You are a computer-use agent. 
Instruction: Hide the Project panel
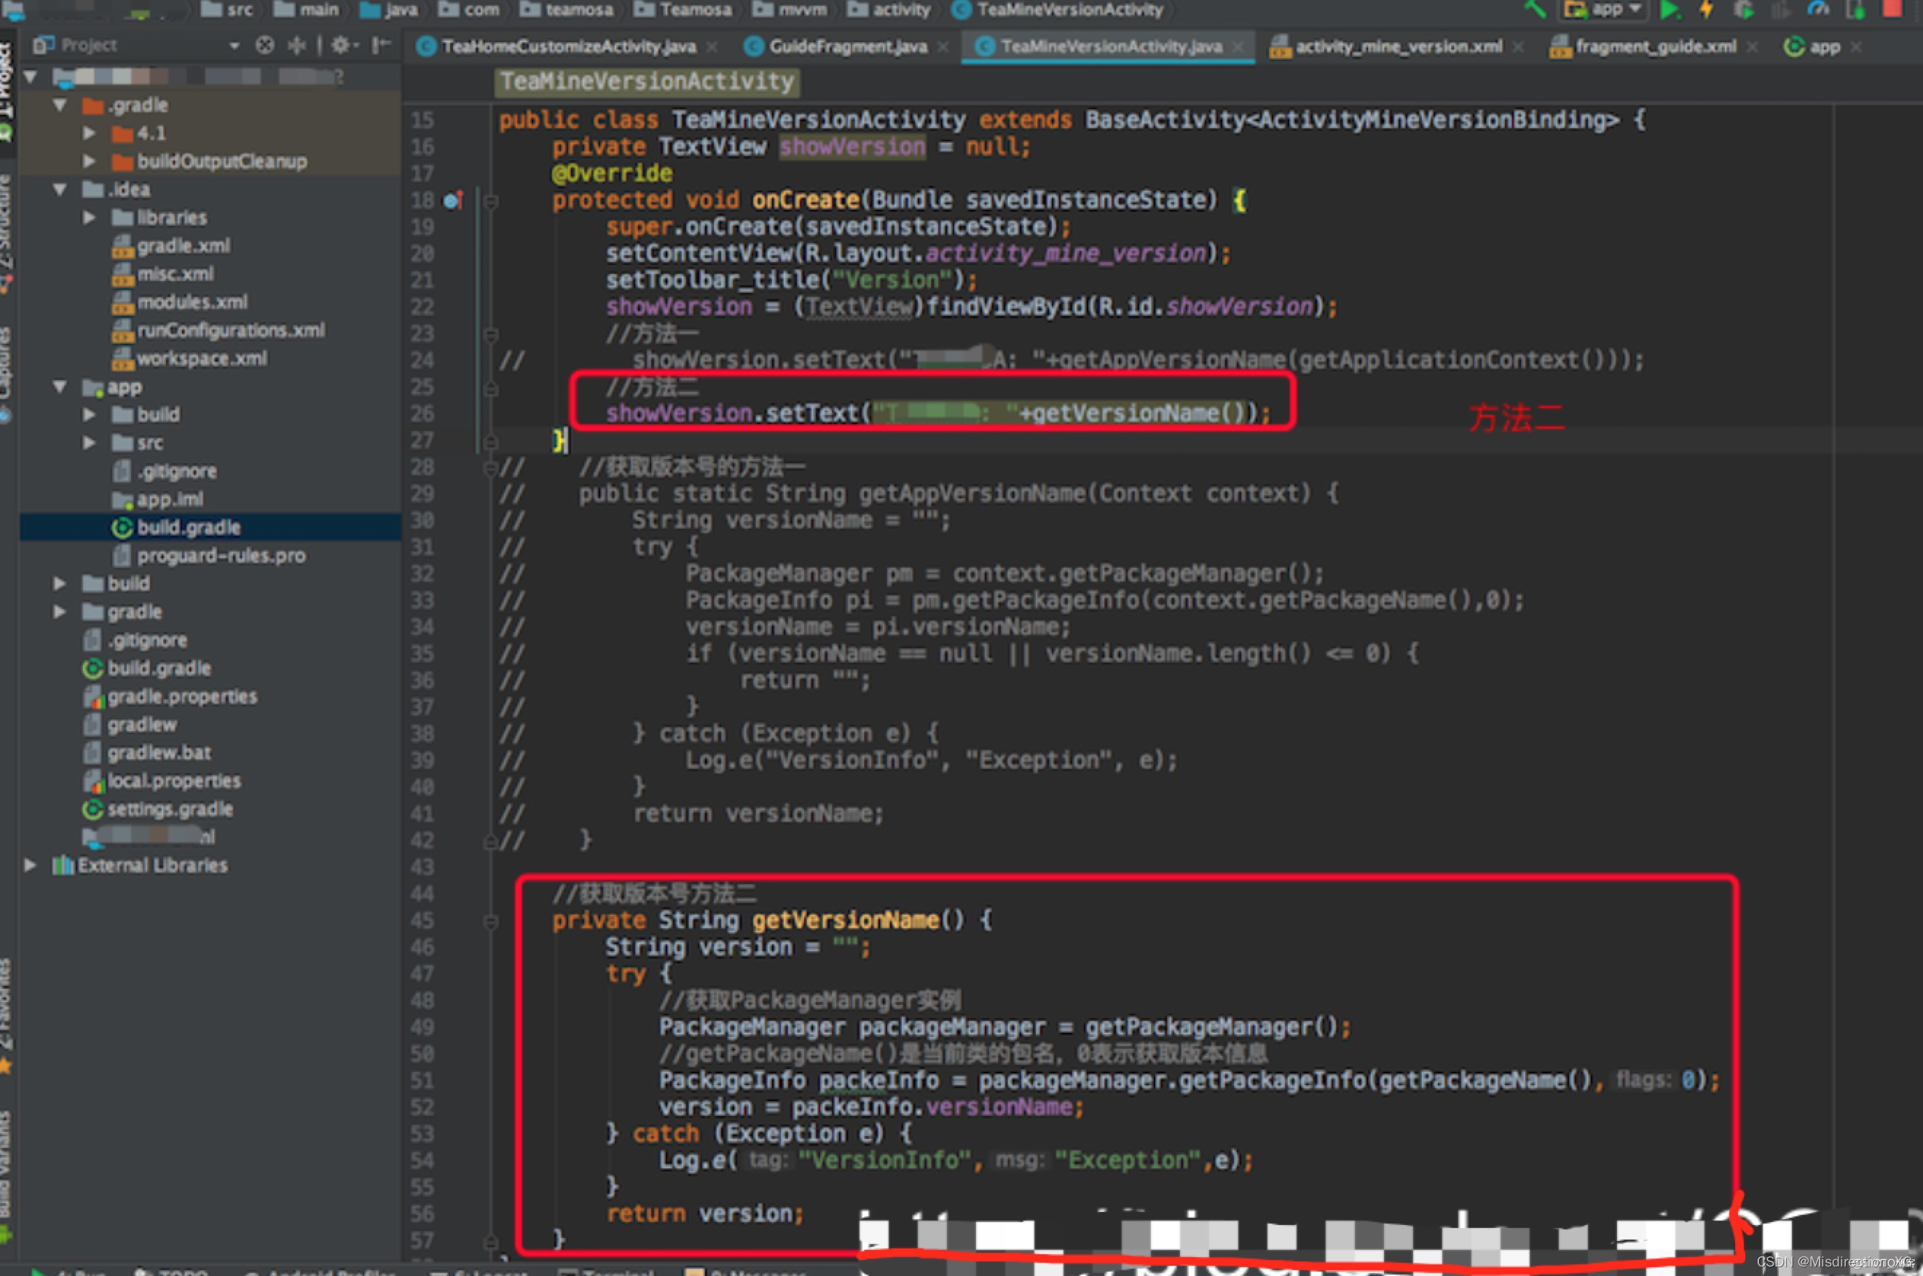click(x=381, y=46)
